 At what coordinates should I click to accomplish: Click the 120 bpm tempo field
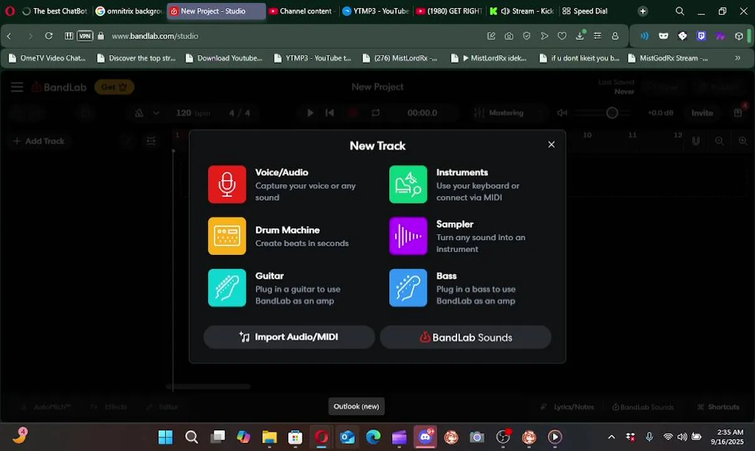[193, 113]
